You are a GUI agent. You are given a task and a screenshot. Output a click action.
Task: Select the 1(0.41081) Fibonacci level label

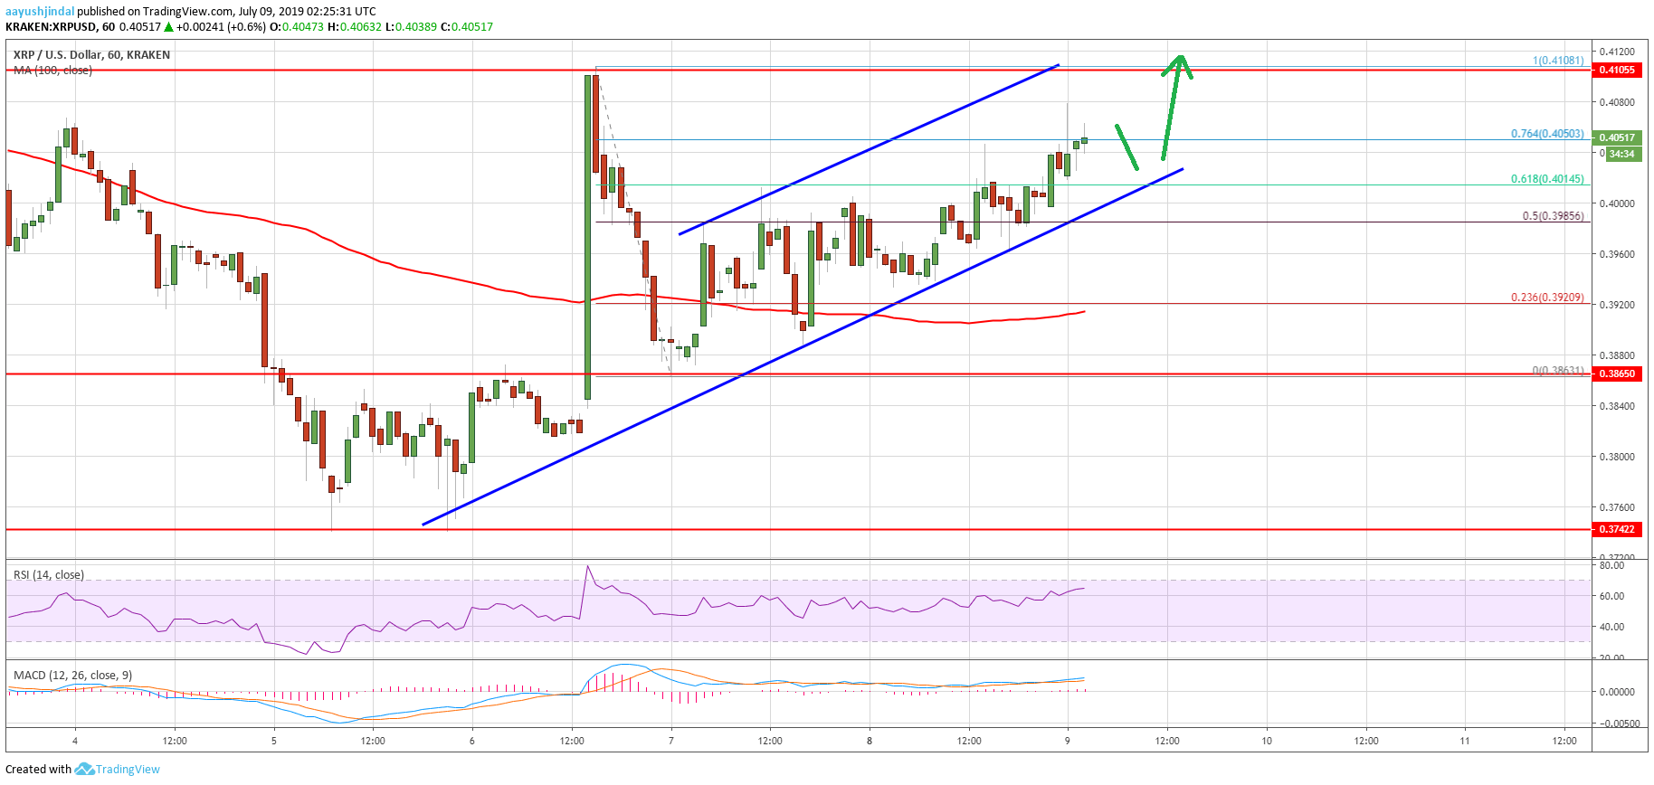coord(1558,61)
